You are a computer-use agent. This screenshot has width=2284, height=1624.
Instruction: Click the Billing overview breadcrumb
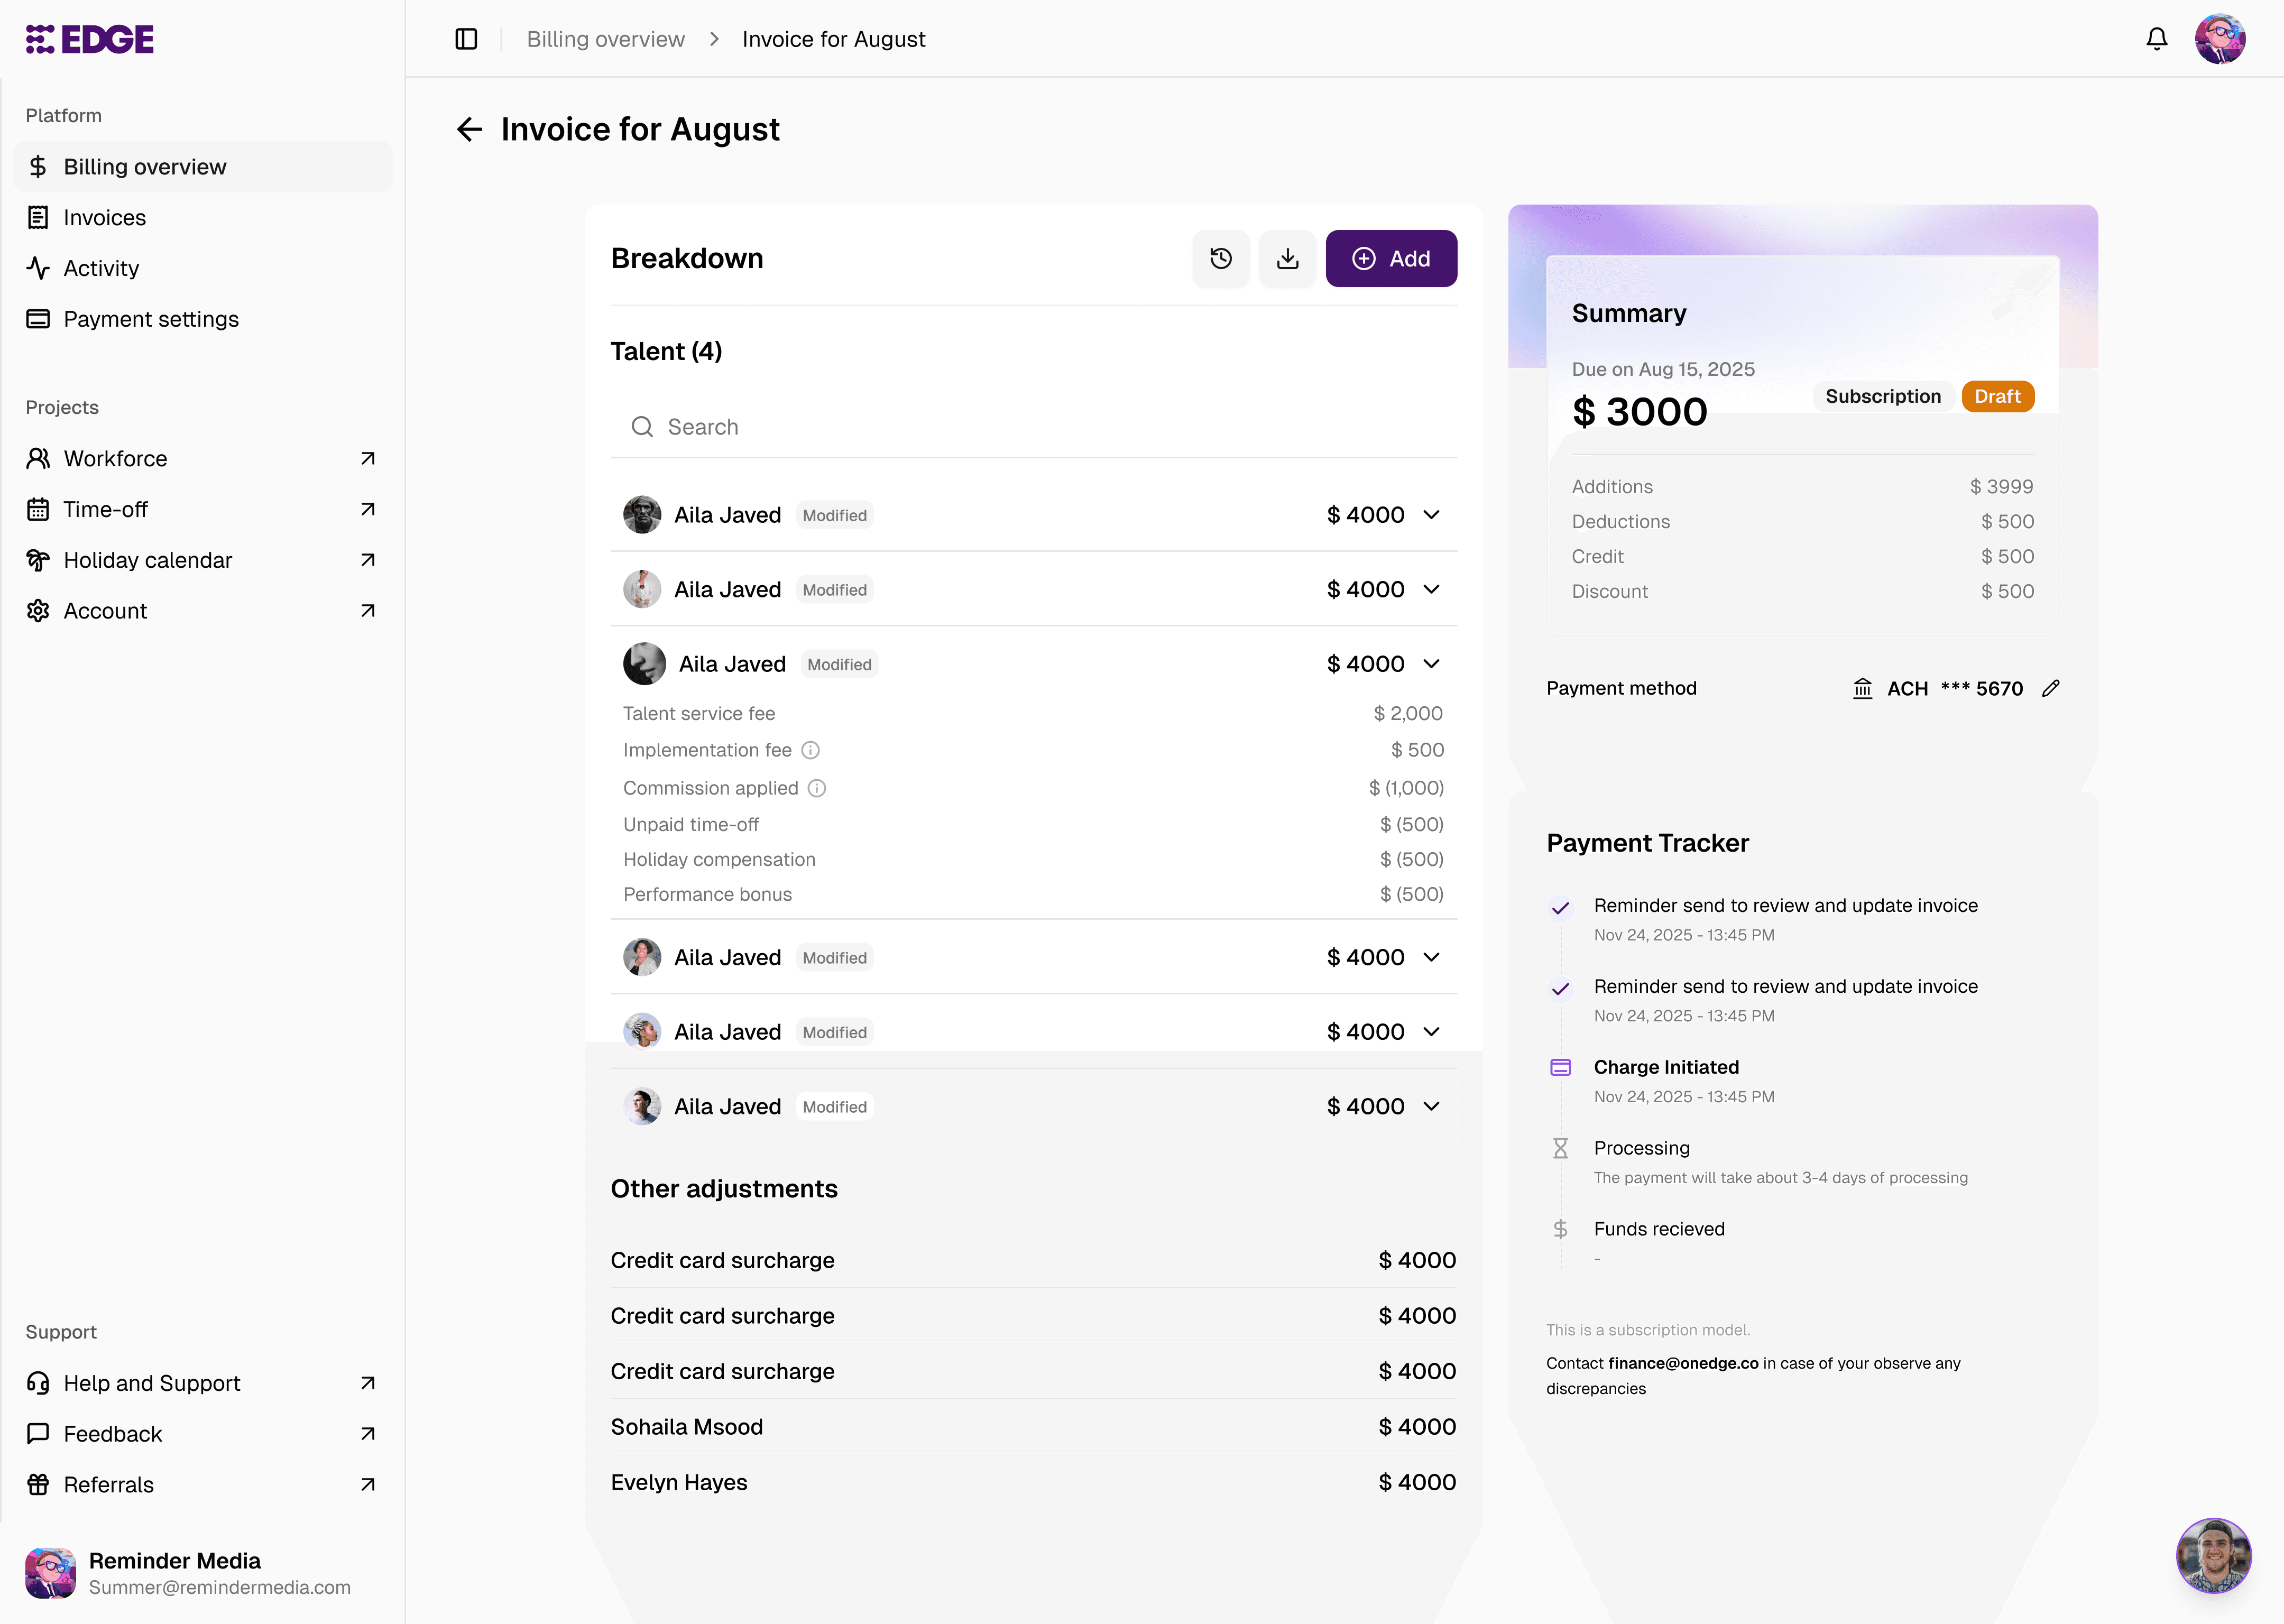[x=605, y=39]
